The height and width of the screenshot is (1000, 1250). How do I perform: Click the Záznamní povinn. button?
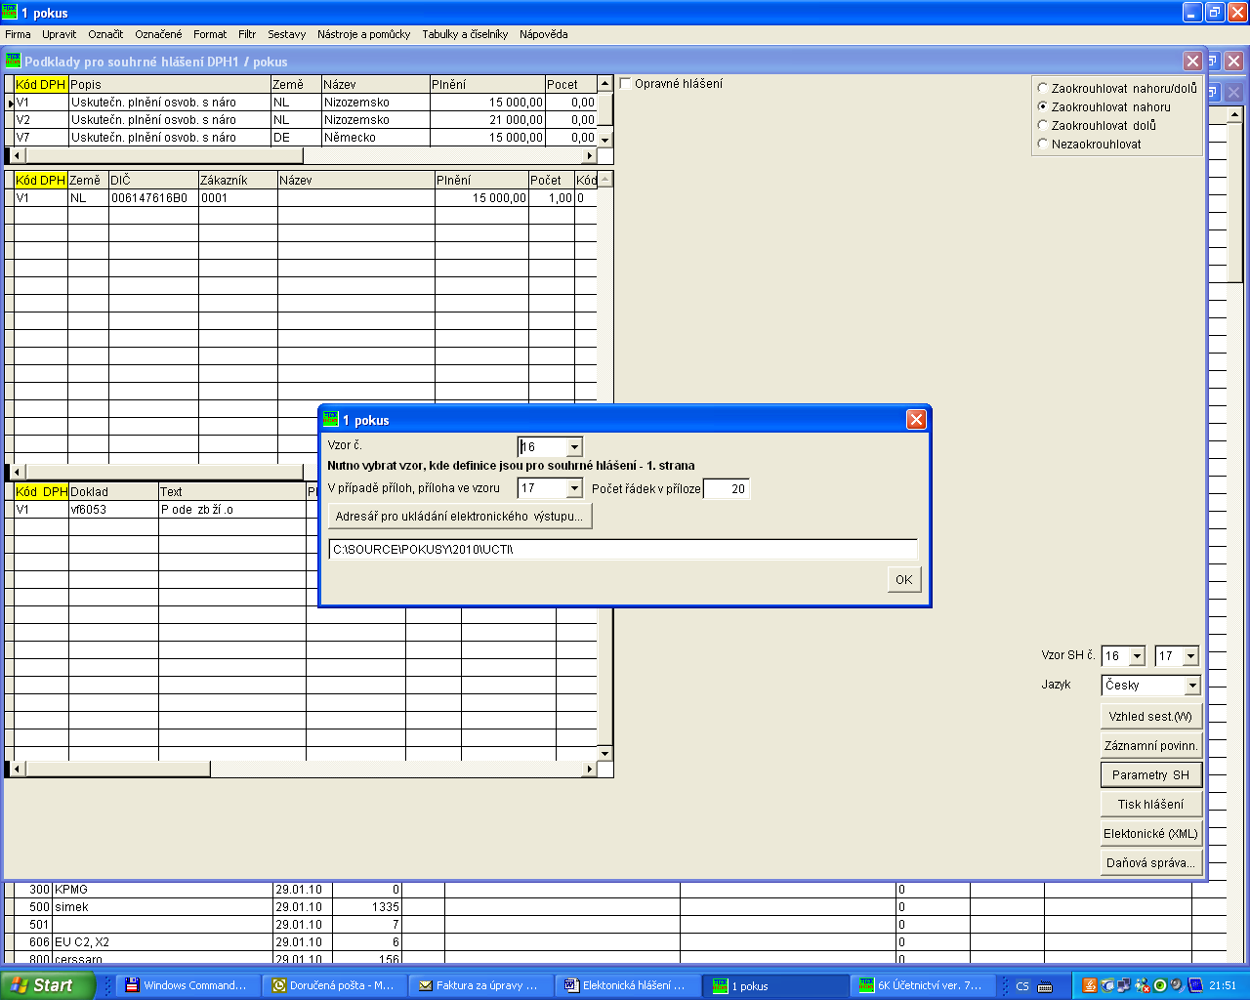[1150, 746]
